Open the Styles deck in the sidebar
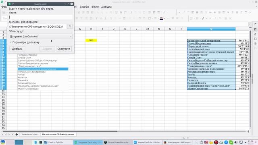This screenshot has width=258, height=145. coord(255,34)
